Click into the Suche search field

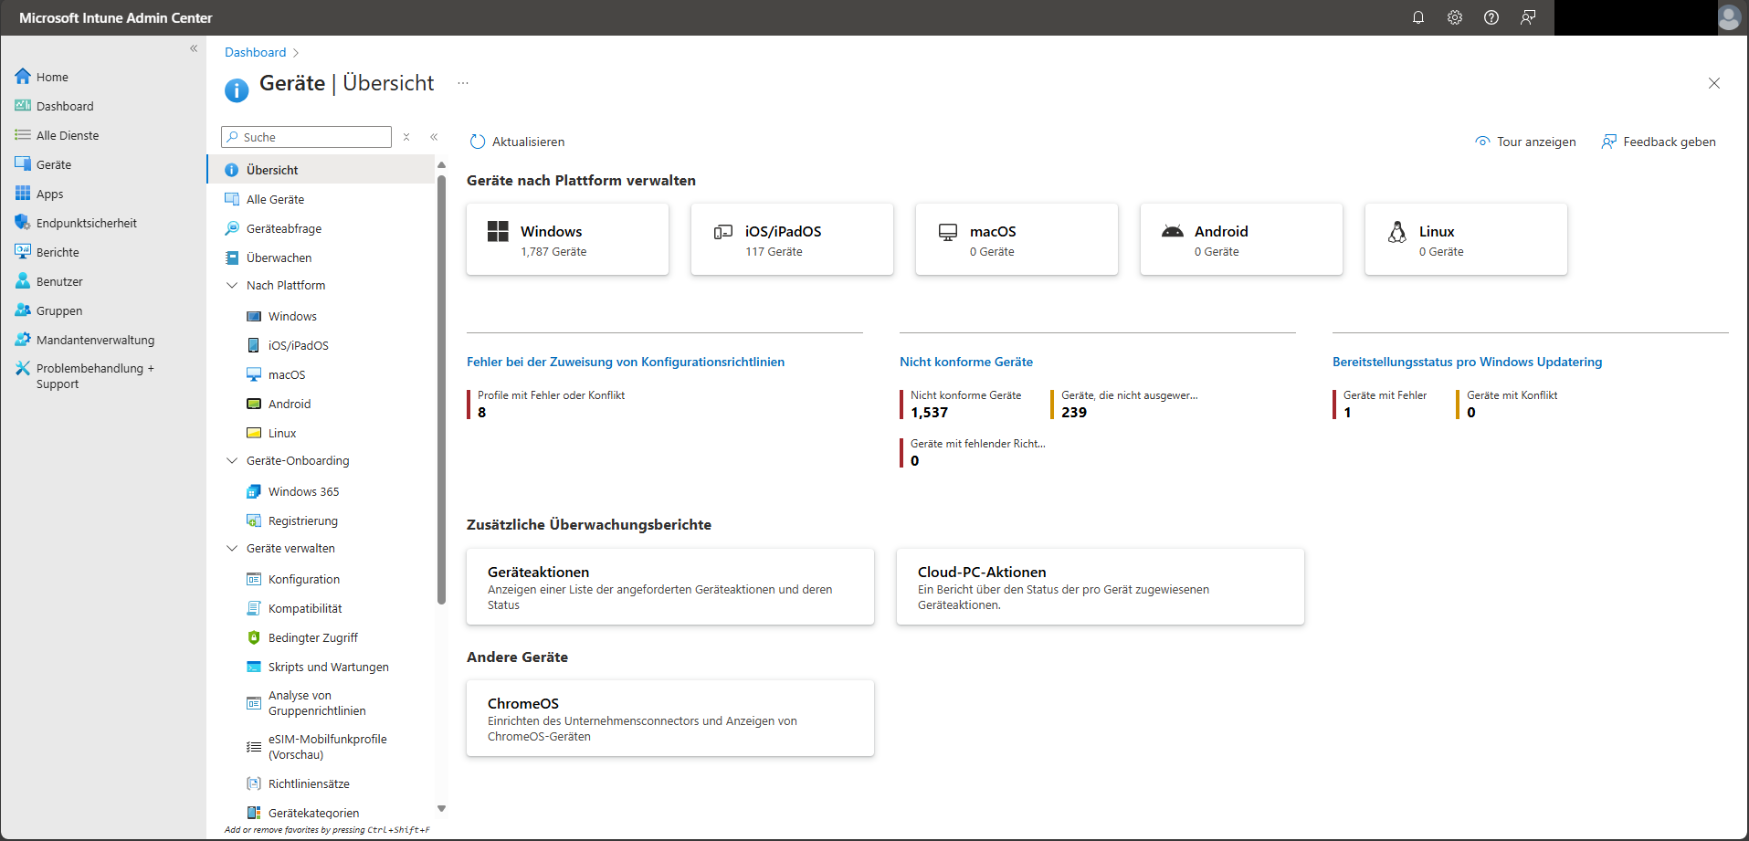click(306, 137)
